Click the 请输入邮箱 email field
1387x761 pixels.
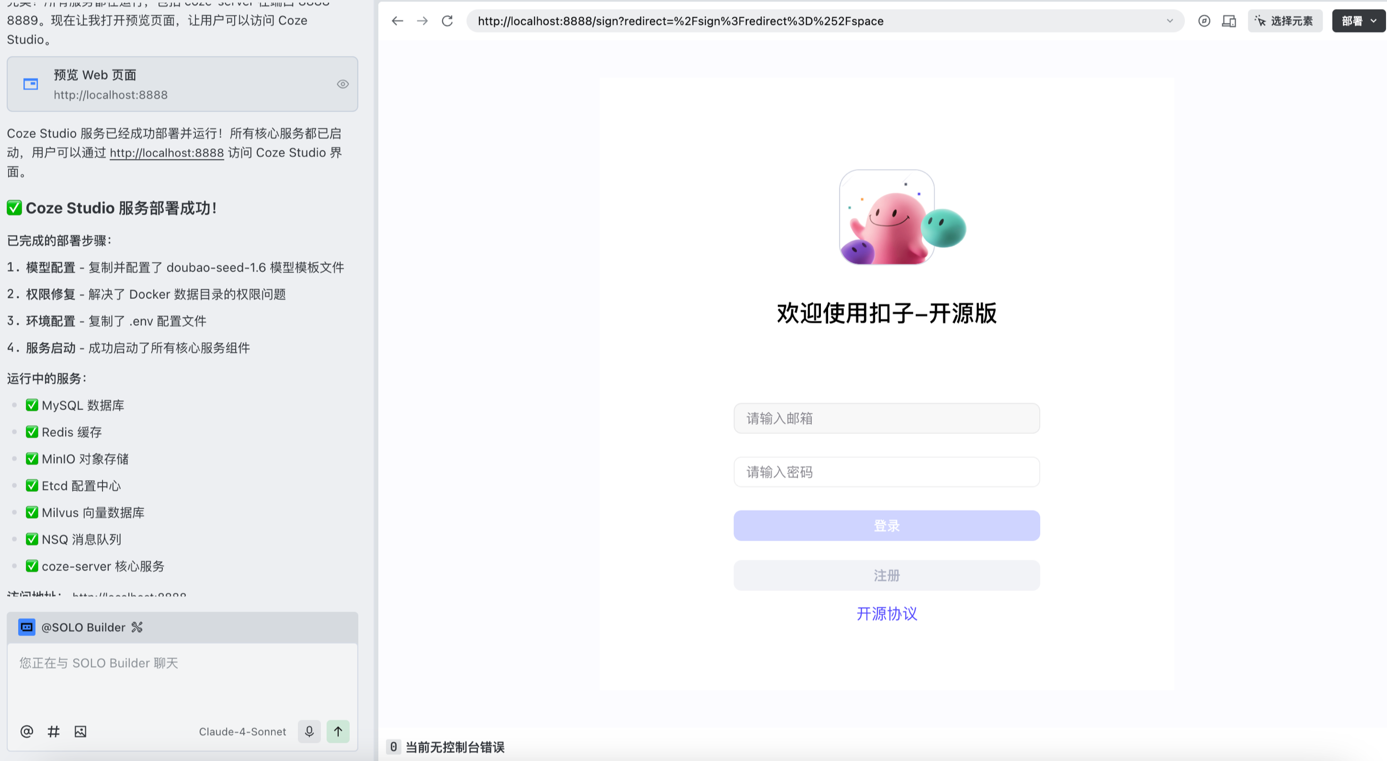[x=886, y=418]
